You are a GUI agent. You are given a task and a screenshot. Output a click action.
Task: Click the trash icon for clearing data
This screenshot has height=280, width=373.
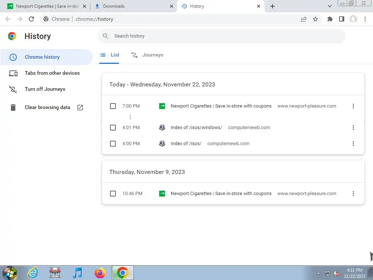(x=13, y=108)
